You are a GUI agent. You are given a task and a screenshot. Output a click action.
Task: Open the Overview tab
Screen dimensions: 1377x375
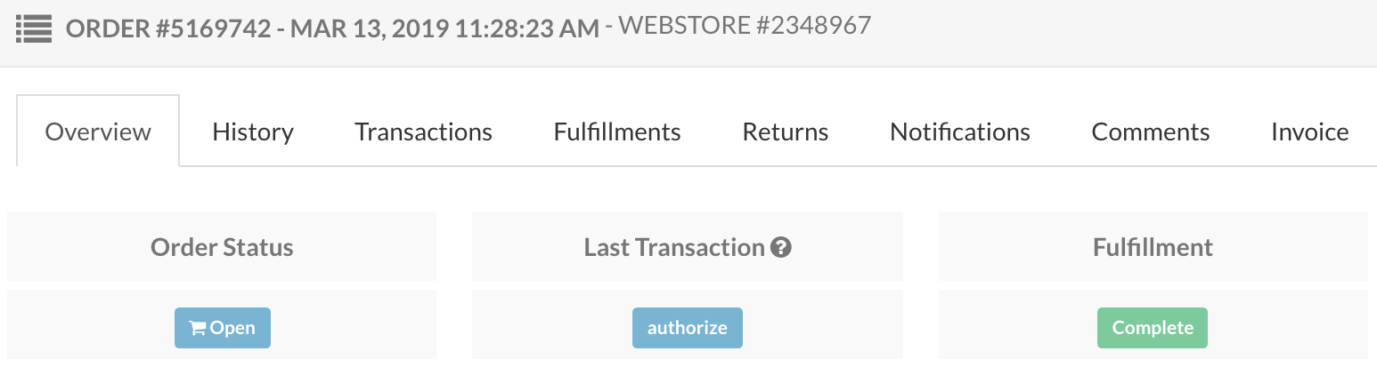click(x=98, y=132)
